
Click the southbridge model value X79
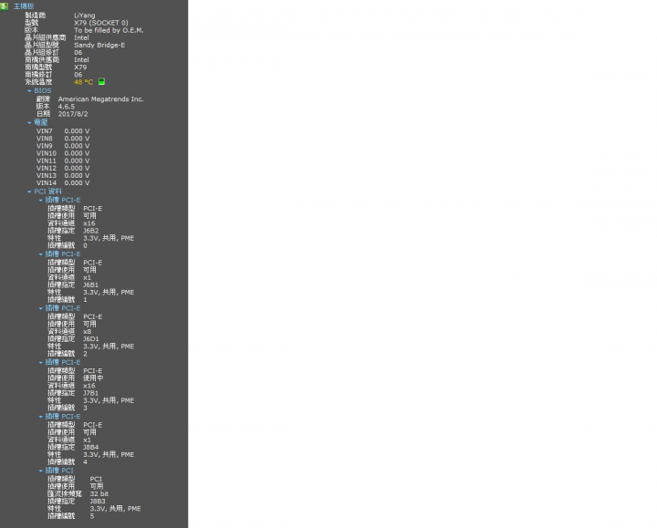click(80, 67)
